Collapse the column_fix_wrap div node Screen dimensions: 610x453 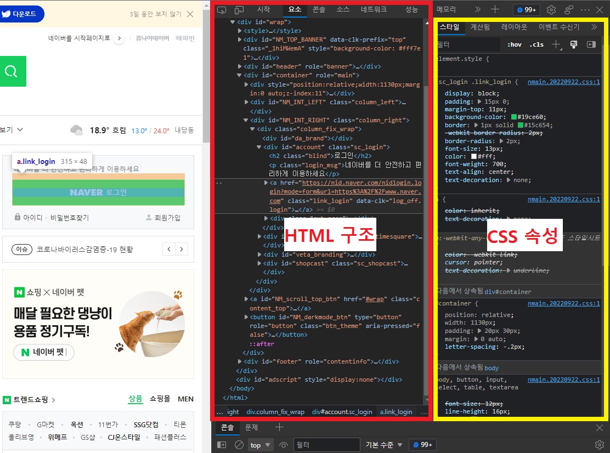coord(252,129)
